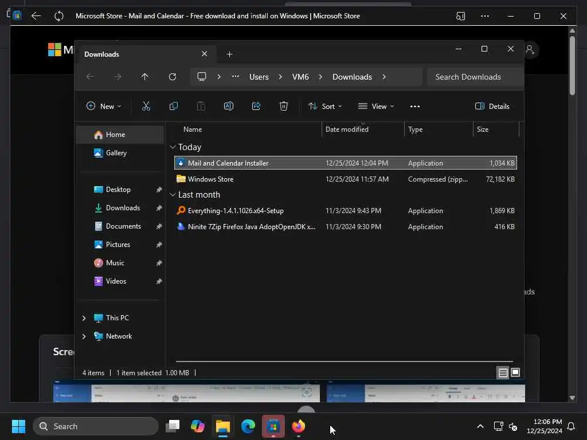Sort by the Type column header
This screenshot has width=587, height=440.
pos(439,129)
